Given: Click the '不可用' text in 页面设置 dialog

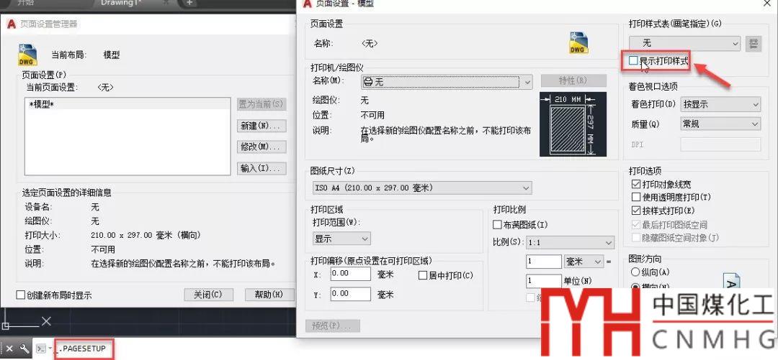Looking at the screenshot, I should point(372,115).
